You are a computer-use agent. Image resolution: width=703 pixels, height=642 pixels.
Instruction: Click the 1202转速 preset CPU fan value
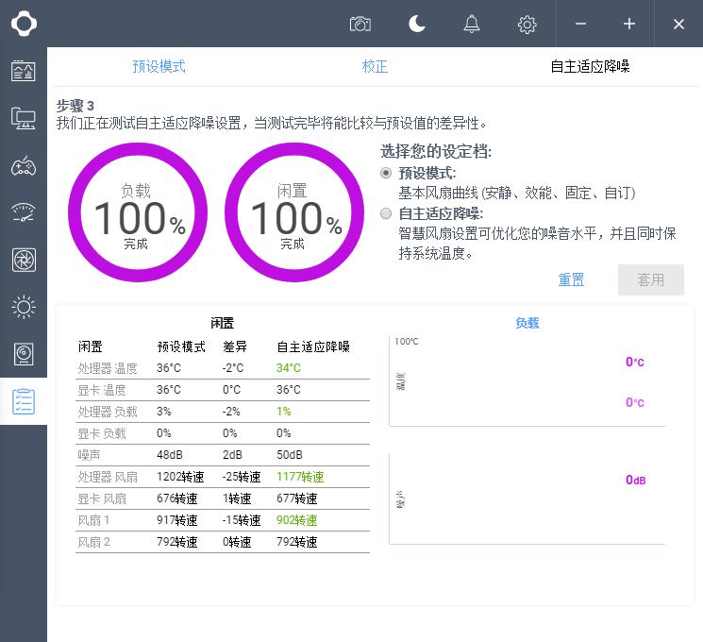[x=180, y=477]
